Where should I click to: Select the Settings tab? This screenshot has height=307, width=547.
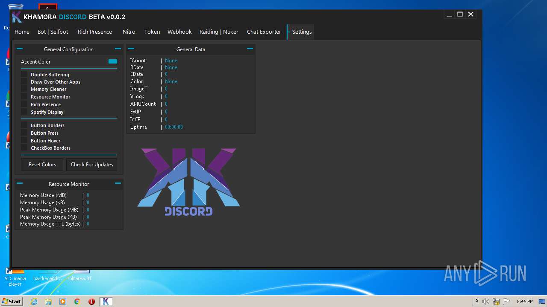302,32
